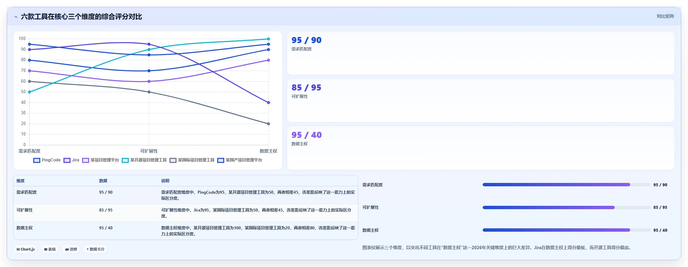Screen dimensions: 688x267
Task: Click the 可扩展性 x-axis label
Action: click(149, 151)
